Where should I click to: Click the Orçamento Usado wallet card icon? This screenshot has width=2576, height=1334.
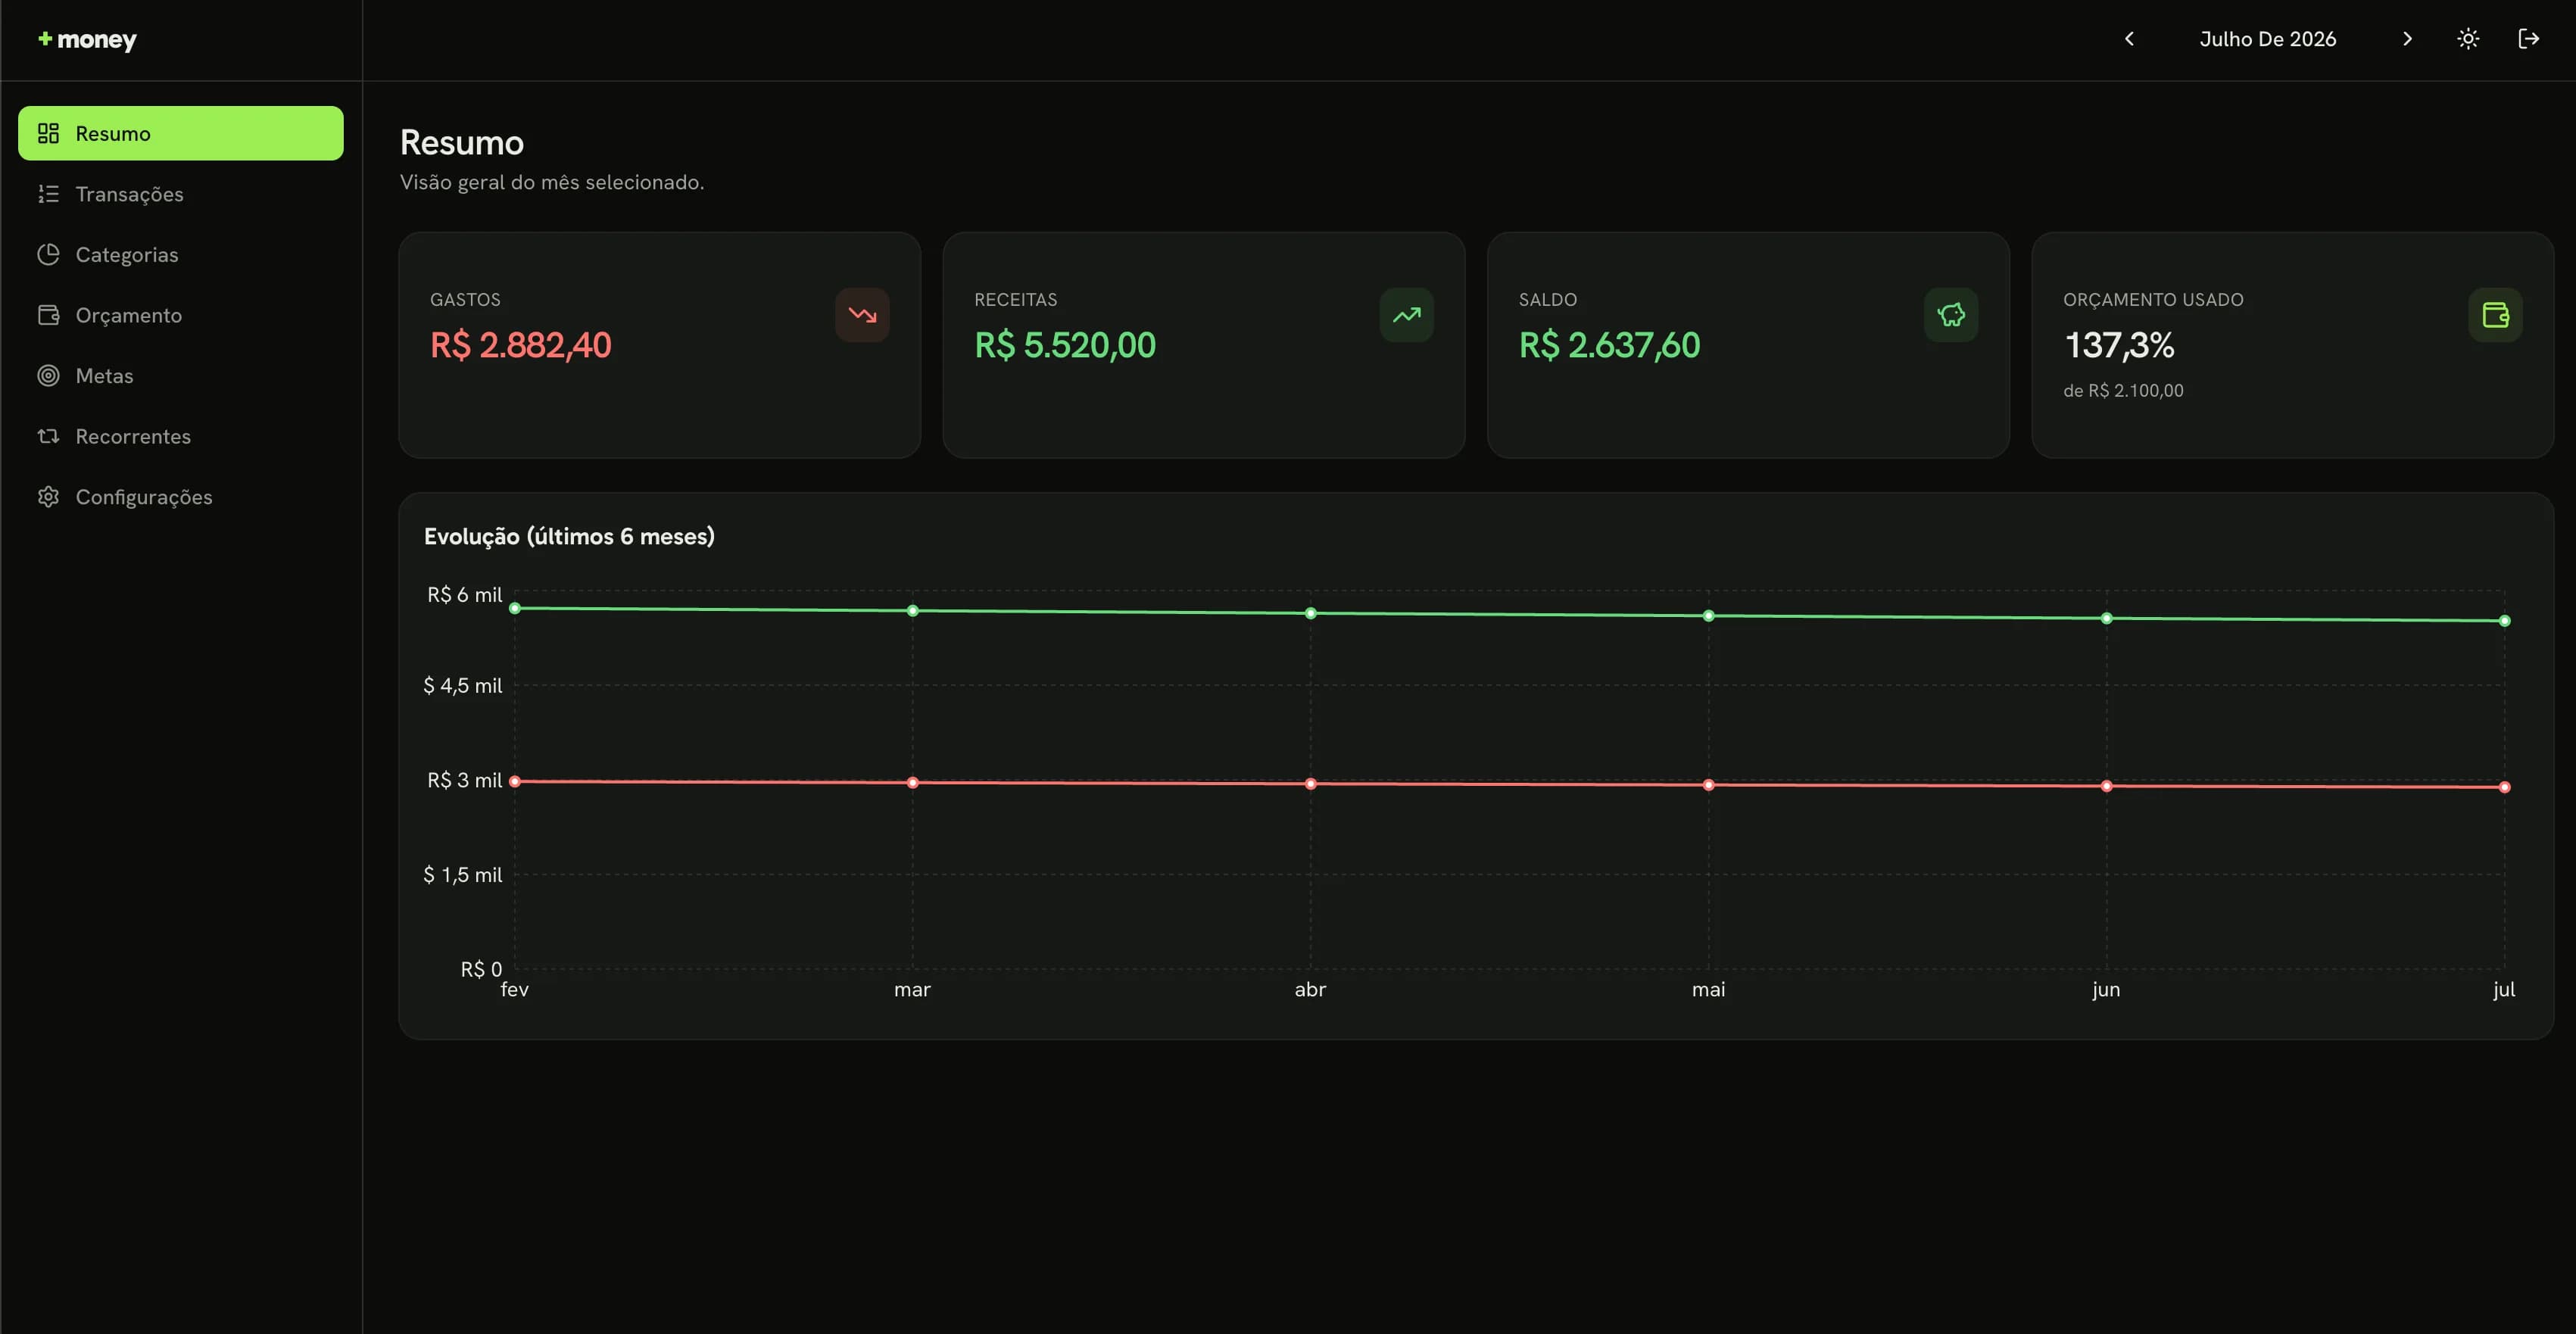pos(2495,315)
